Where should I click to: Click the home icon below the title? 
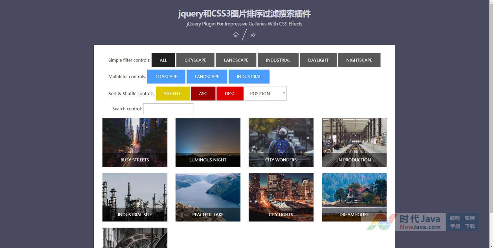[236, 35]
